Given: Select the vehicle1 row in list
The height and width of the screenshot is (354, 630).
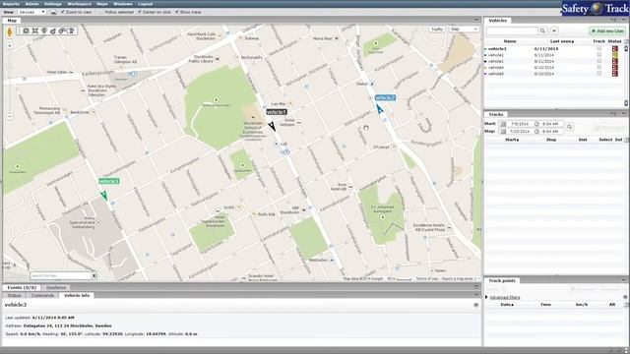Looking at the screenshot, I should [x=554, y=61].
